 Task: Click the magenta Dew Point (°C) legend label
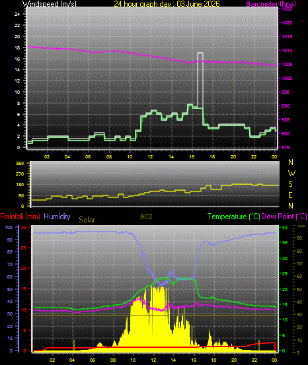[x=284, y=216]
